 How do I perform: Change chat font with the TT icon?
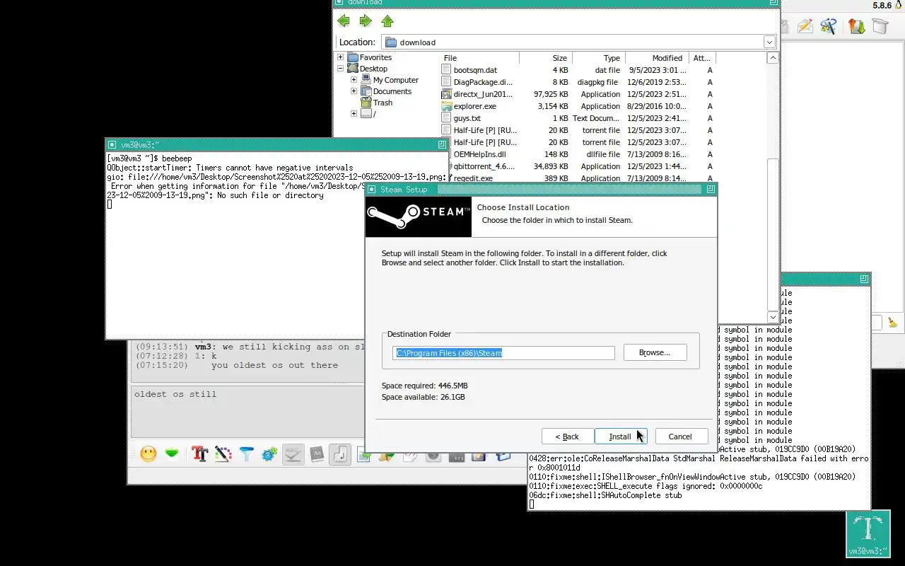199,454
